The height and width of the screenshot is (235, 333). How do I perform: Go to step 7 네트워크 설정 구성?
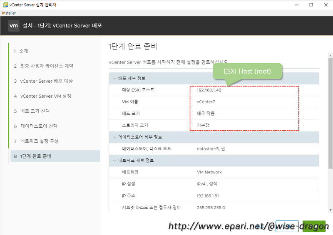tap(36, 141)
